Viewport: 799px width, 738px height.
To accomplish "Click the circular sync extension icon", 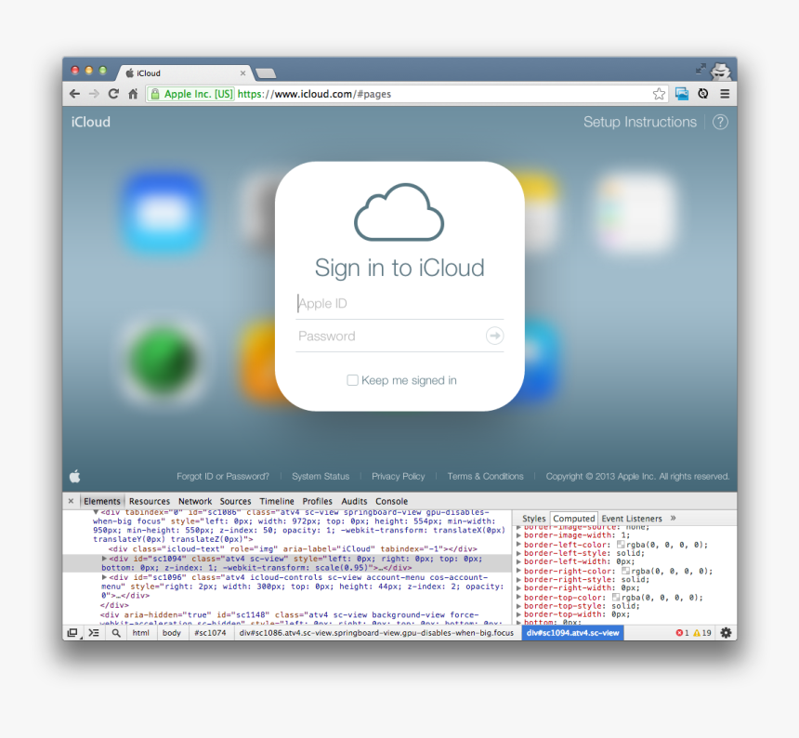I will [x=703, y=94].
